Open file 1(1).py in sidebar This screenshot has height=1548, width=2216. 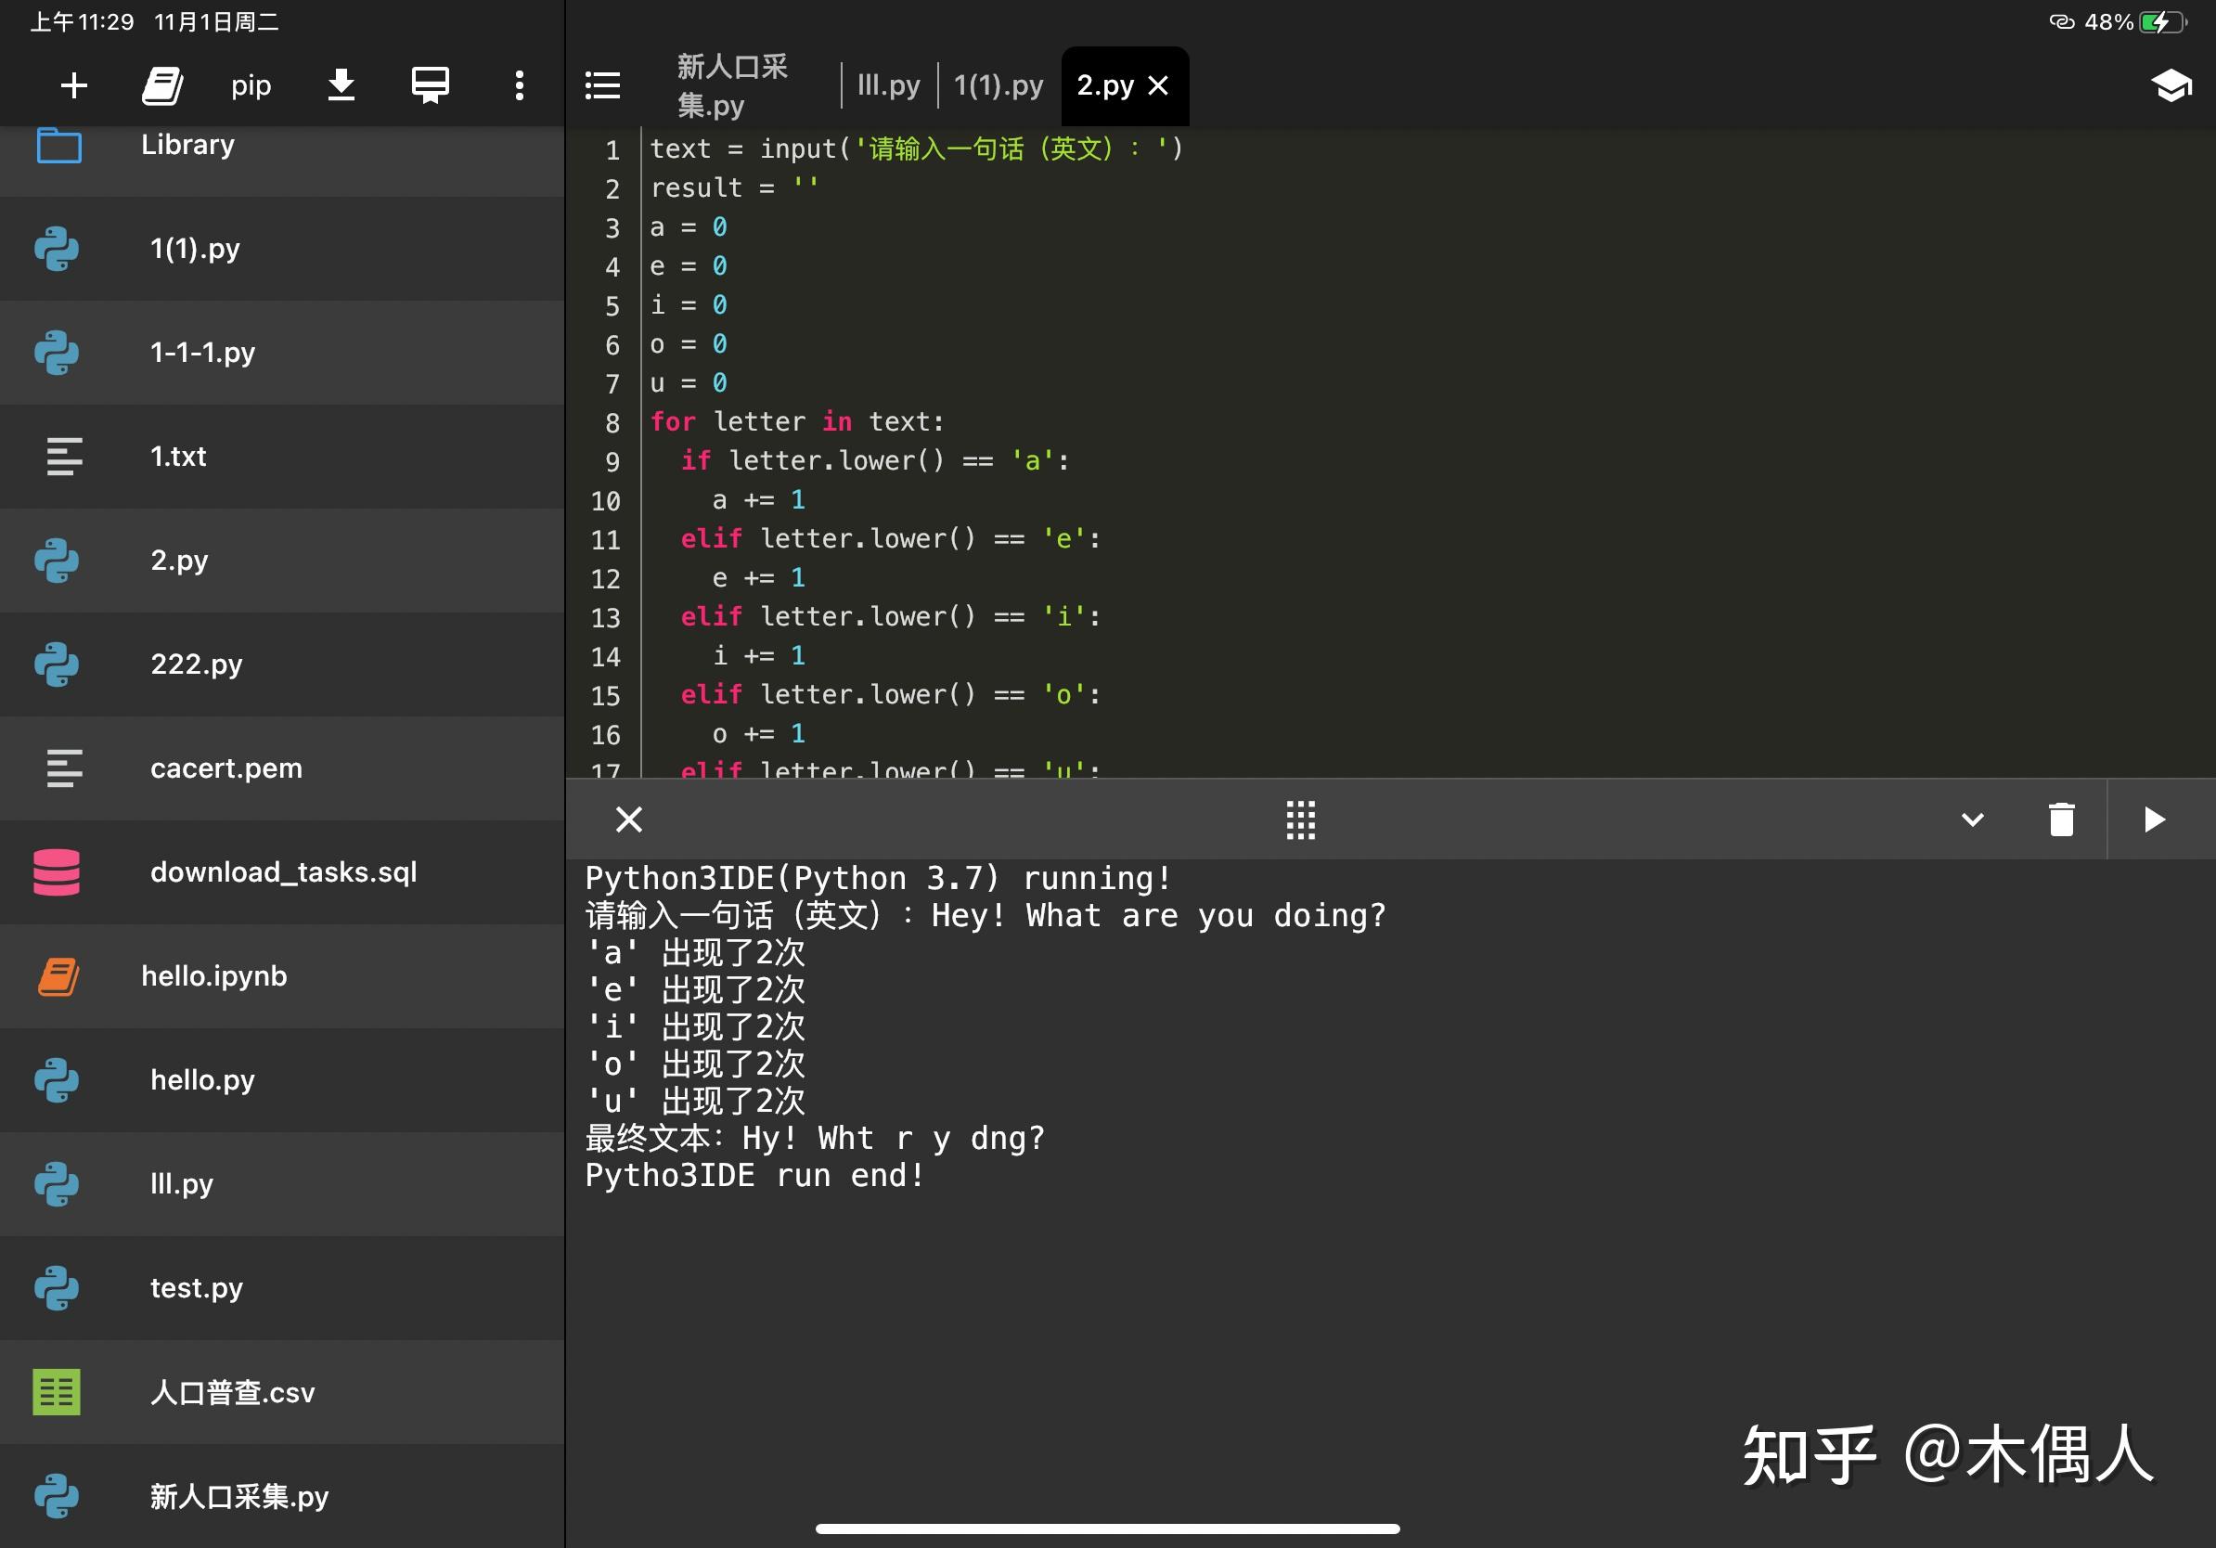282,249
